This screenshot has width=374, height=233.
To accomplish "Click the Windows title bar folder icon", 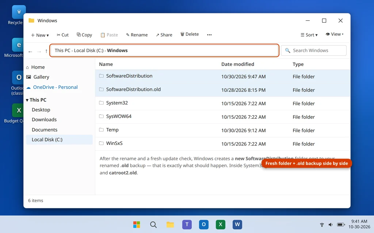I will coord(31,20).
